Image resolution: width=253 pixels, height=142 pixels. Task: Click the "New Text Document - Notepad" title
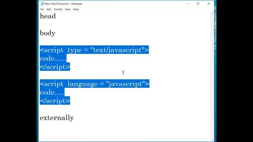[x=63, y=4]
